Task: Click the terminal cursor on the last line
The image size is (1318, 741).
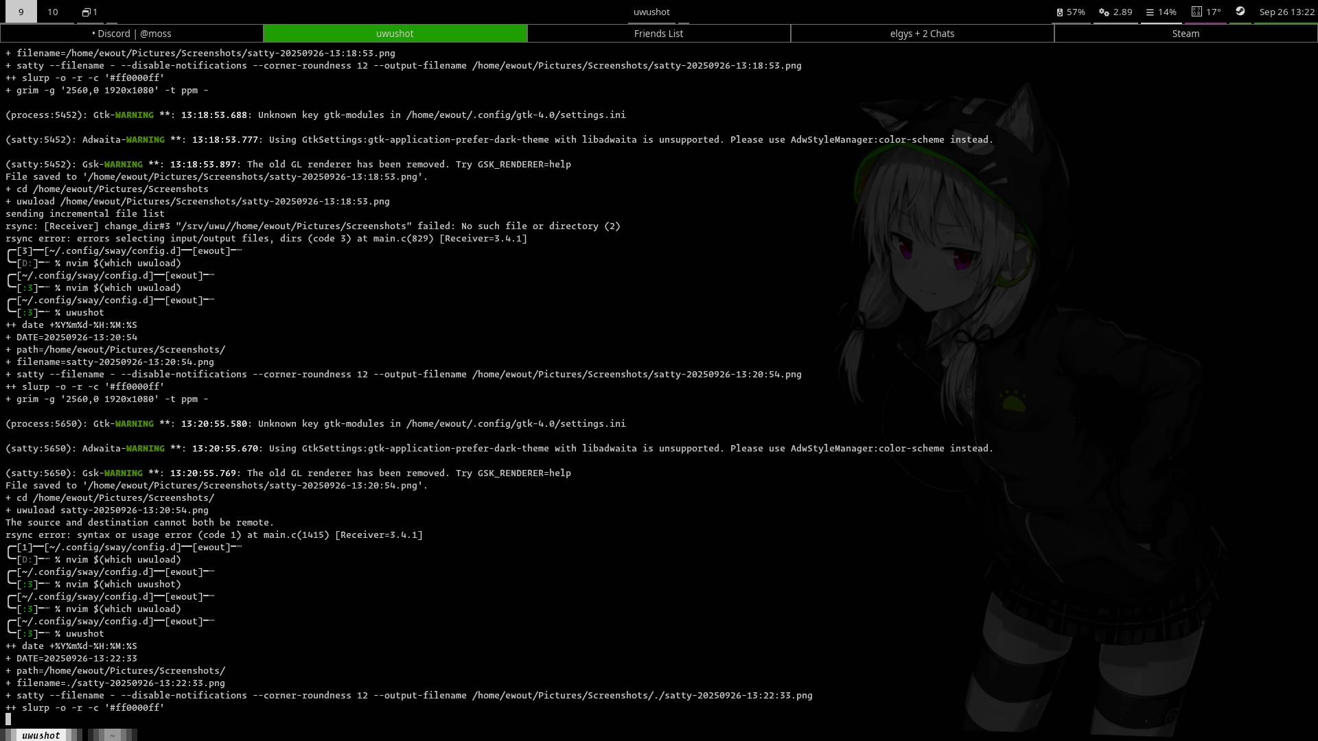Action: 8,719
